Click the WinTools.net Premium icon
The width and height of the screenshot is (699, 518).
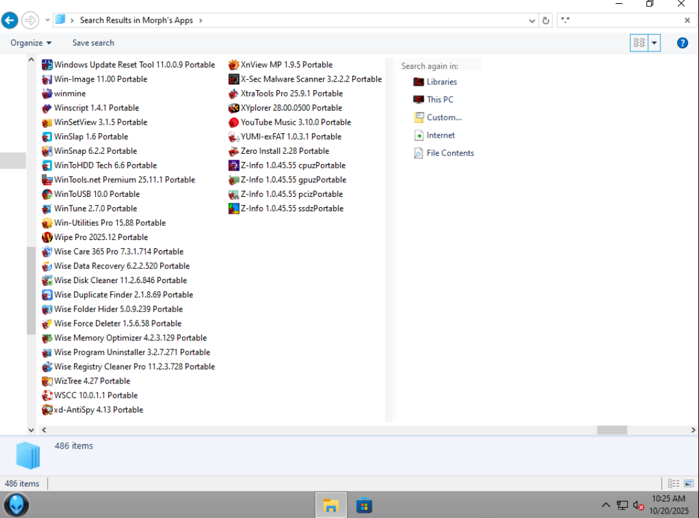[x=47, y=180]
